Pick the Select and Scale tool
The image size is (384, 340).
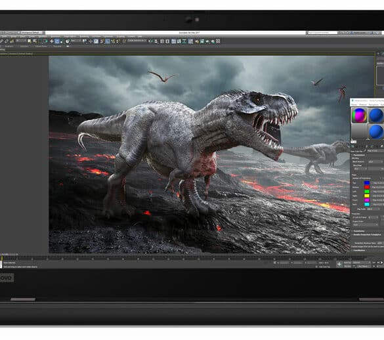click(62, 41)
